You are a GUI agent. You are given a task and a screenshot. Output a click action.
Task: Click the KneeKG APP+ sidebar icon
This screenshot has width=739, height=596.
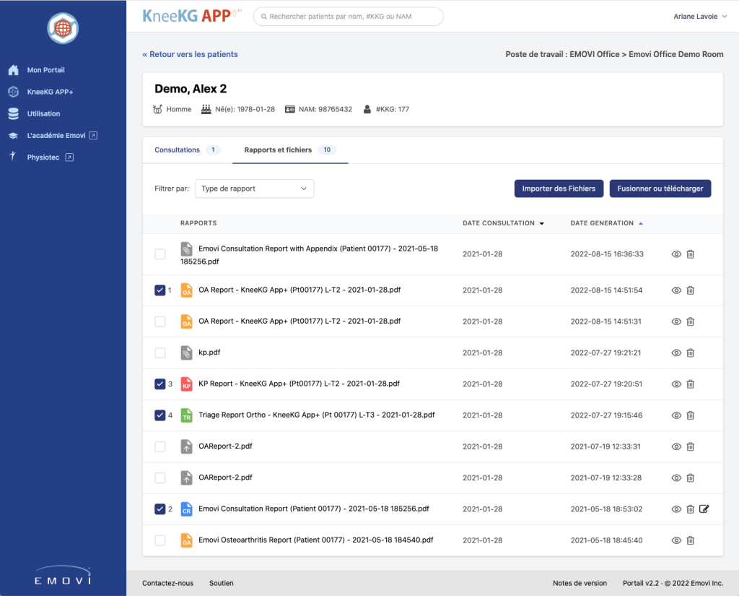[x=13, y=92]
